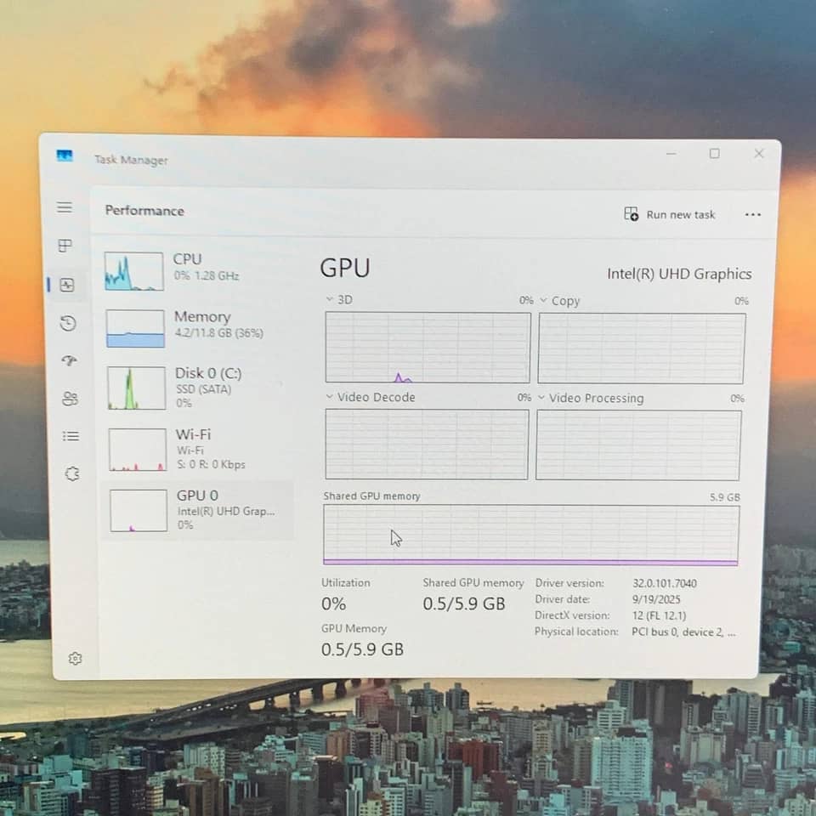
Task: Select the Memory performance entry
Action: [198, 328]
